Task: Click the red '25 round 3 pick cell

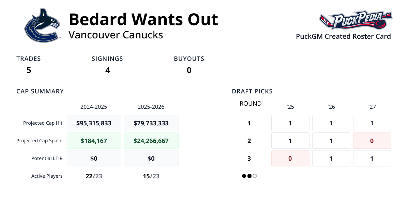Action: [290, 158]
